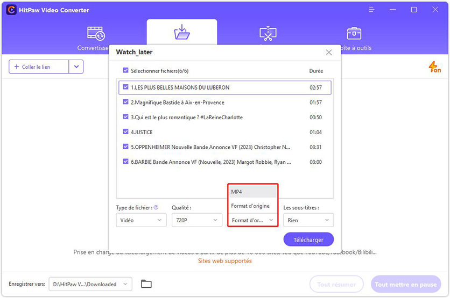Click the file type help icon
This screenshot has width=450, height=298.
156,208
